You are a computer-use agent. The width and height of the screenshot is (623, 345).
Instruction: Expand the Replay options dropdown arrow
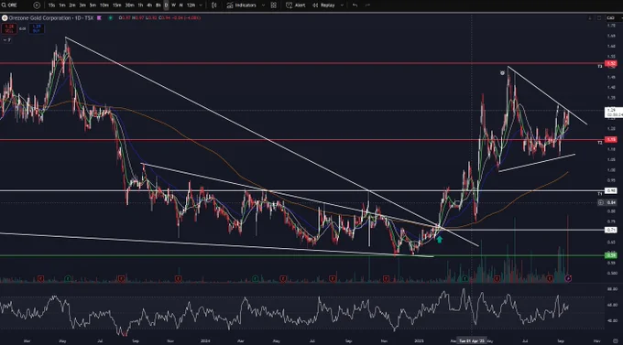tap(342, 5)
